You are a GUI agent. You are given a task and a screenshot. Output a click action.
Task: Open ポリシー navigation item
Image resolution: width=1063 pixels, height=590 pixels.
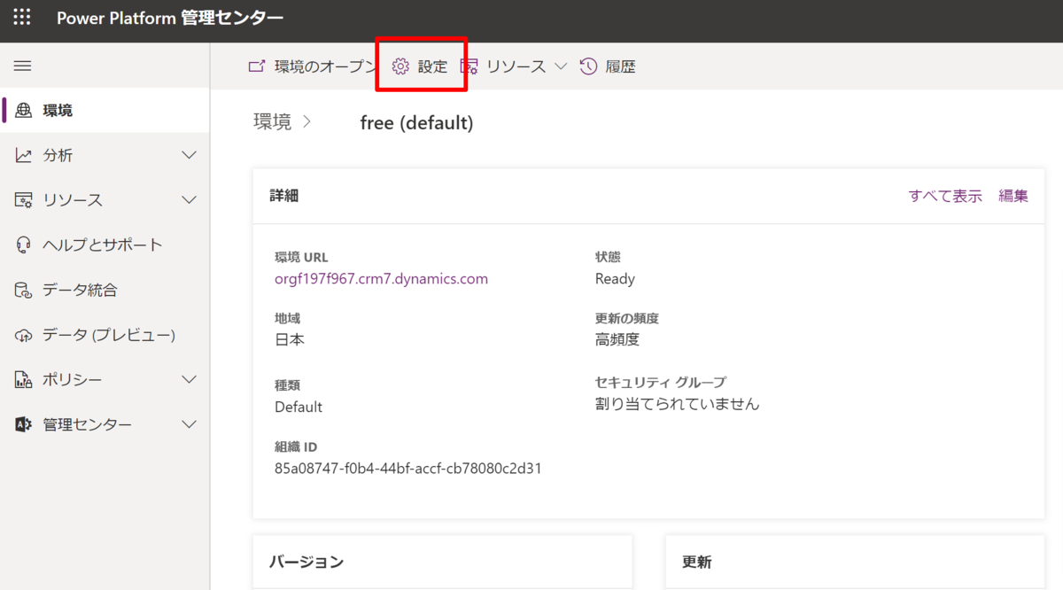(105, 379)
